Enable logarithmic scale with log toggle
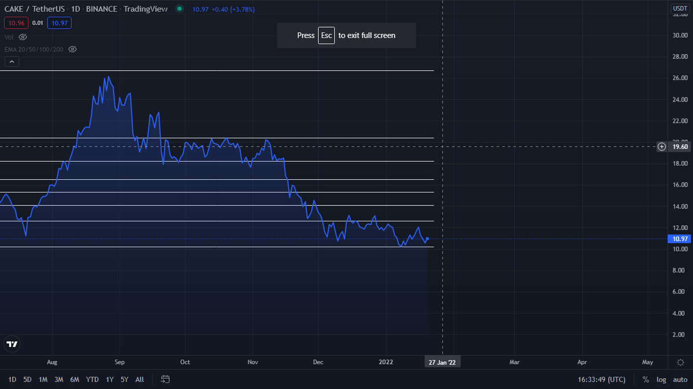The image size is (693, 389). 661,379
